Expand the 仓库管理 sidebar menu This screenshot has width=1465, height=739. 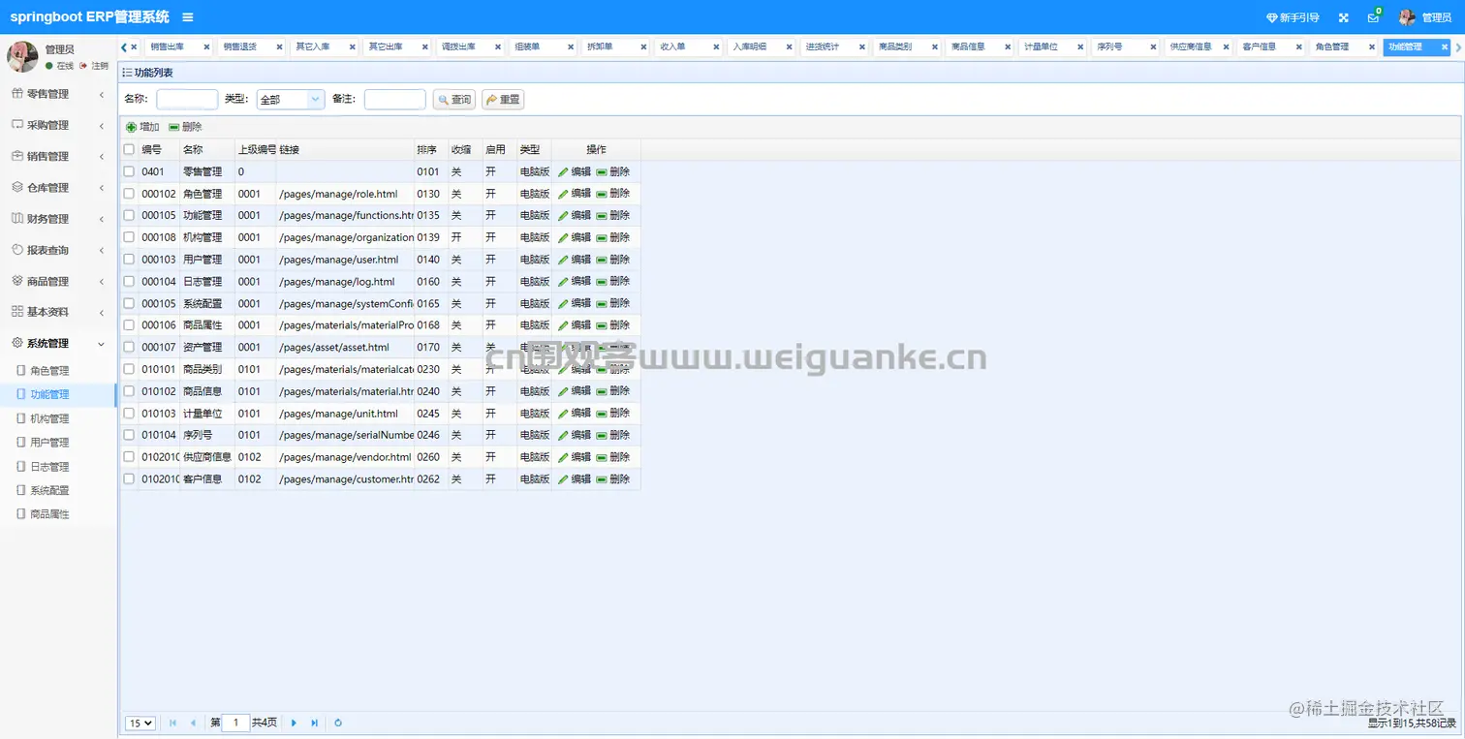pyautogui.click(x=58, y=187)
